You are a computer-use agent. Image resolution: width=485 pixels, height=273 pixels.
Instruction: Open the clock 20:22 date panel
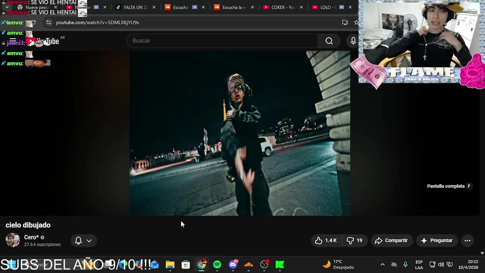click(468, 265)
